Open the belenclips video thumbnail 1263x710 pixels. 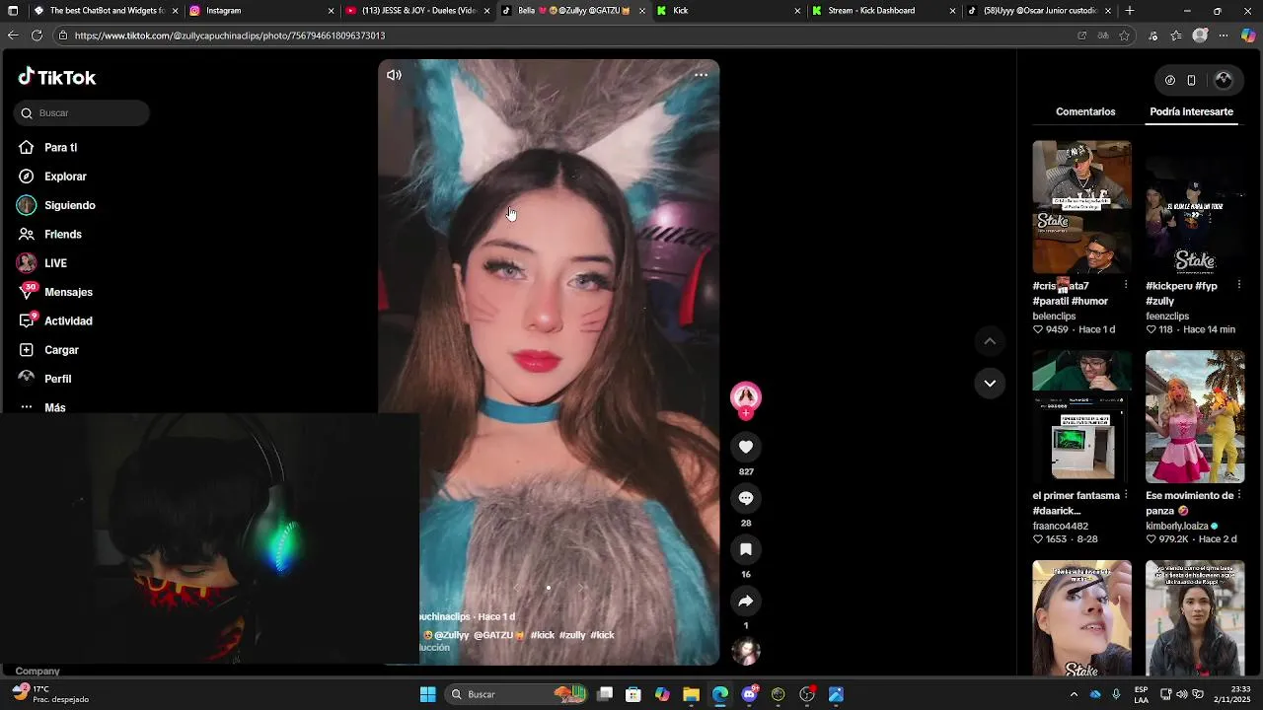click(1081, 207)
